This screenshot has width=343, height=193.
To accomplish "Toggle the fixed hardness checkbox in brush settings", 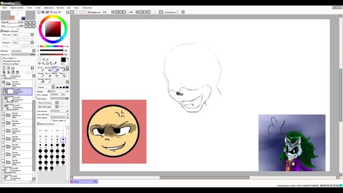I will 51,120.
